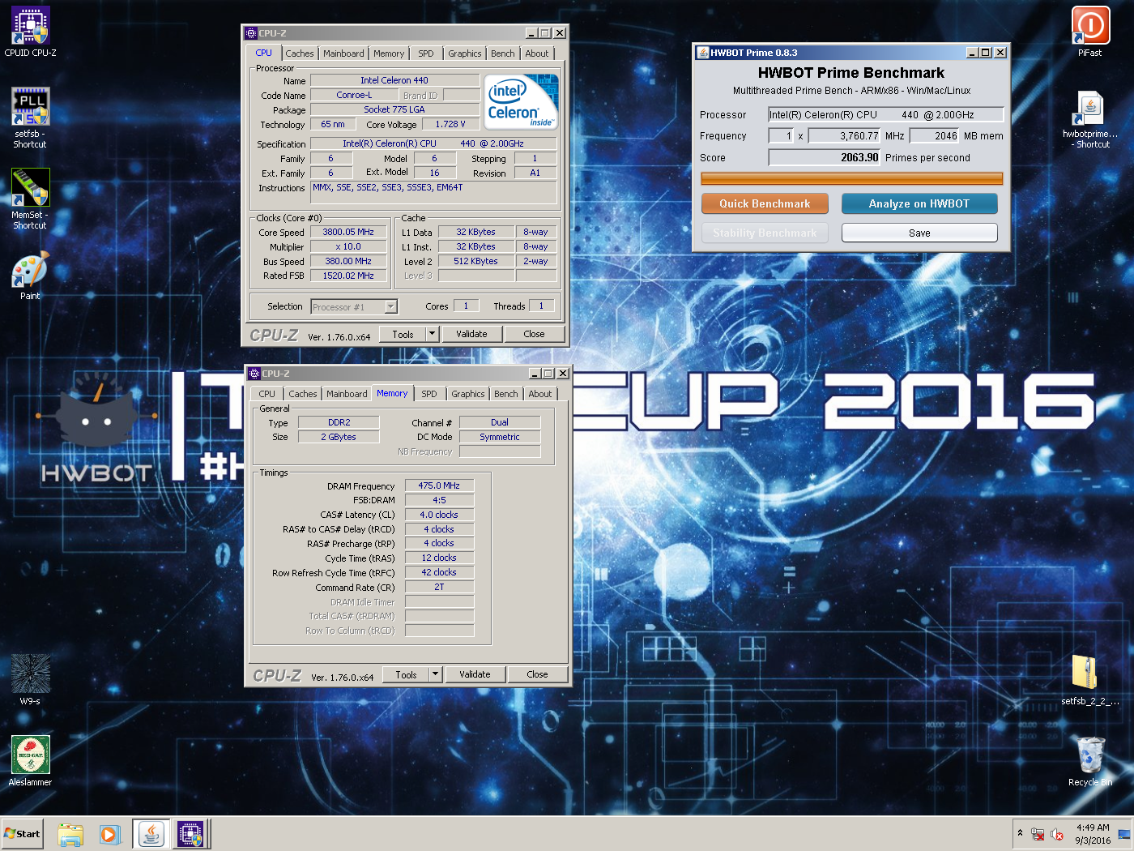Open media player from taskbar
This screenshot has width=1134, height=851.
tap(110, 834)
